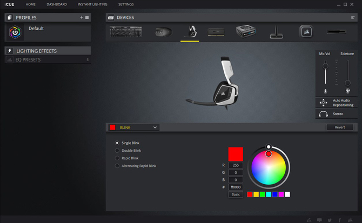Select the headset stand device icon
This screenshot has width=362, height=223.
[x=276, y=32]
